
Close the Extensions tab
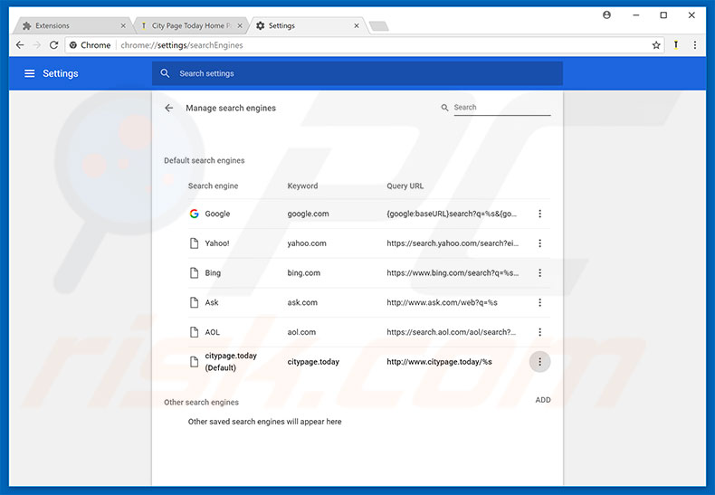(123, 26)
